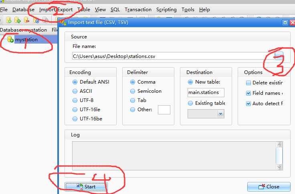295x194 pixels.
Task: Open the File menu
Action: 4,10
